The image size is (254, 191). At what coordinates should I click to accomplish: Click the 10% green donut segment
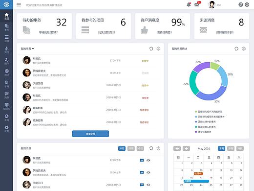pyautogui.click(x=215, y=66)
